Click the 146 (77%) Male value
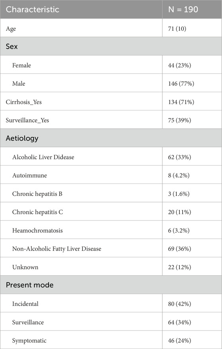The image size is (222, 349). [181, 84]
